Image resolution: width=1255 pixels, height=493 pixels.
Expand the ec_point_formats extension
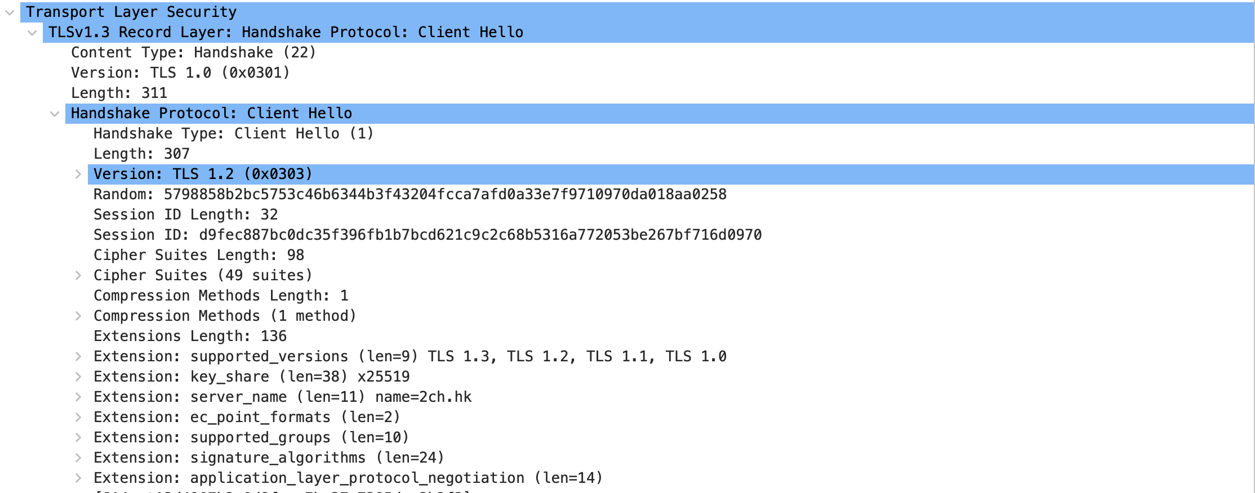click(x=78, y=418)
